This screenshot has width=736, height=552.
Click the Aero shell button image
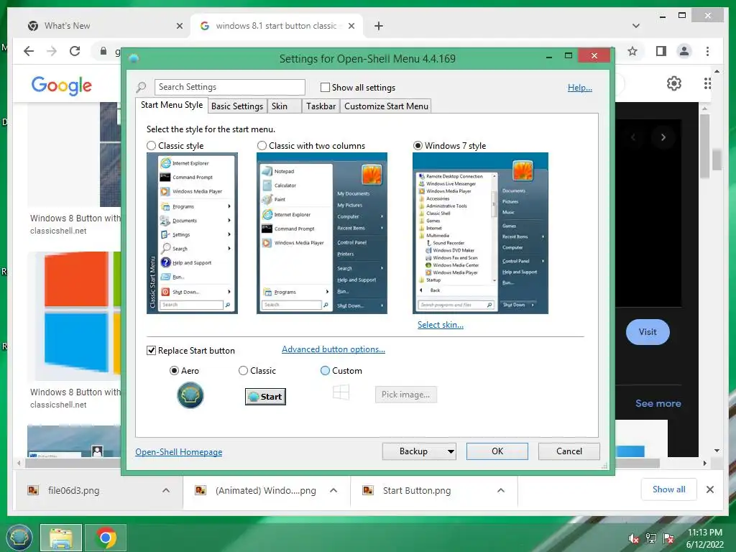pyautogui.click(x=190, y=395)
